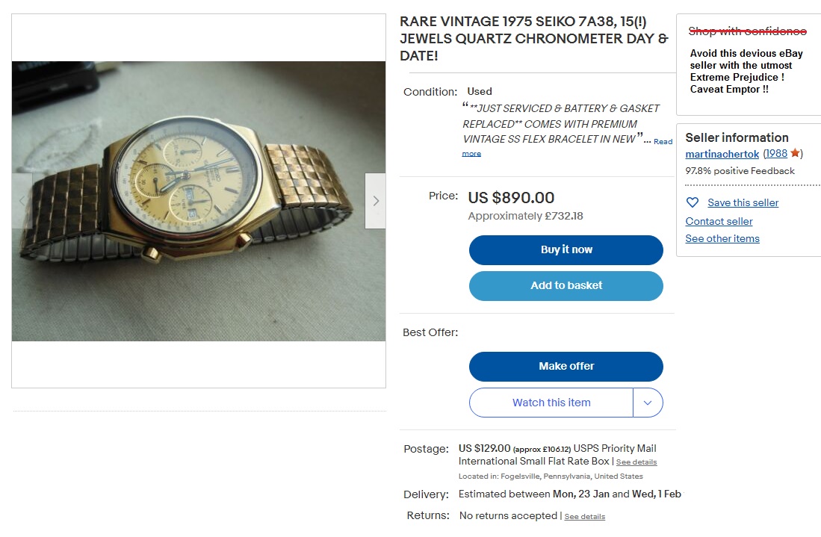Click the previous photo arrow on the image
This screenshot has width=821, height=537.
[21, 200]
